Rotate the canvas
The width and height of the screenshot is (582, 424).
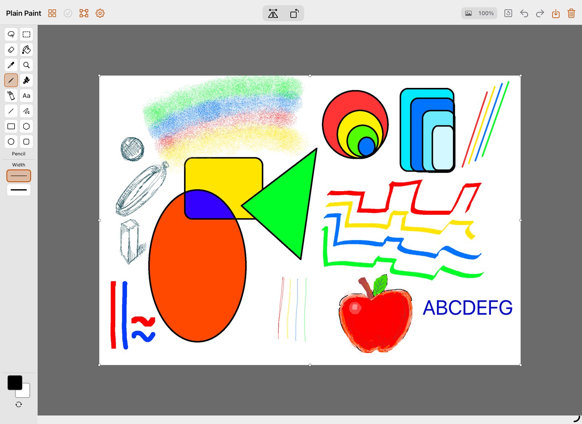pos(294,13)
